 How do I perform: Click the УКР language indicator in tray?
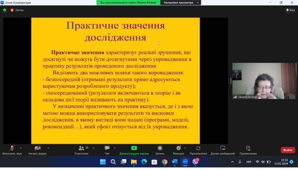coord(249,162)
